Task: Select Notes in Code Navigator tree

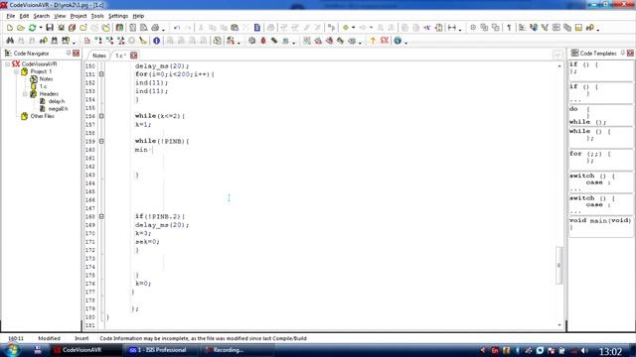Action: click(x=46, y=79)
